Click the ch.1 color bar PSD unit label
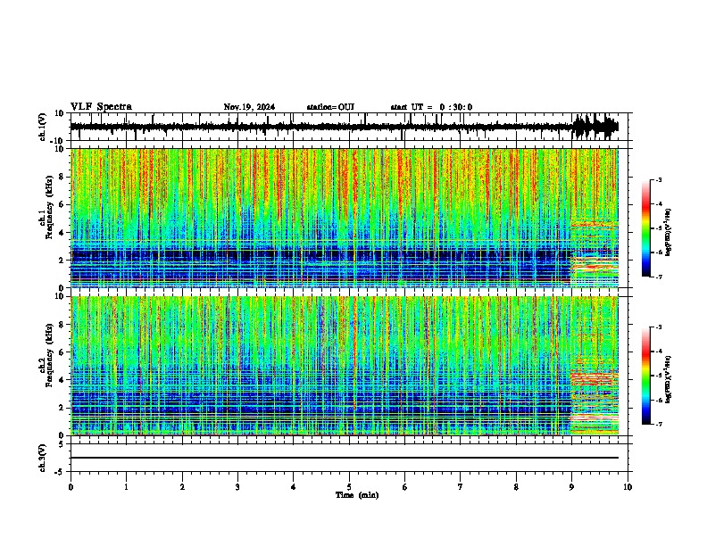Image resolution: width=707 pixels, height=546 pixels. click(670, 232)
